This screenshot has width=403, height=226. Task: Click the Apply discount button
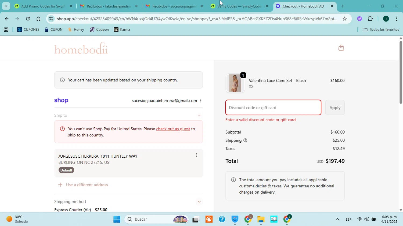[335, 108]
